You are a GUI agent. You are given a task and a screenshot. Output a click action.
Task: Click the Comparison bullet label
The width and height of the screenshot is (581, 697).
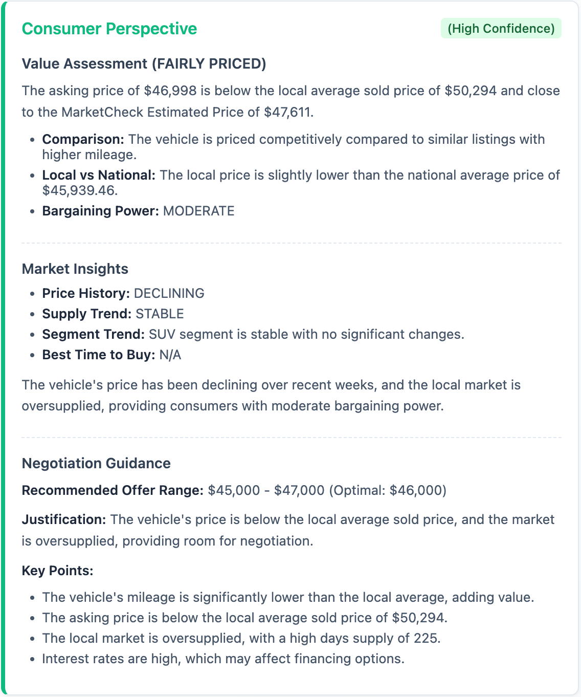pyautogui.click(x=83, y=139)
